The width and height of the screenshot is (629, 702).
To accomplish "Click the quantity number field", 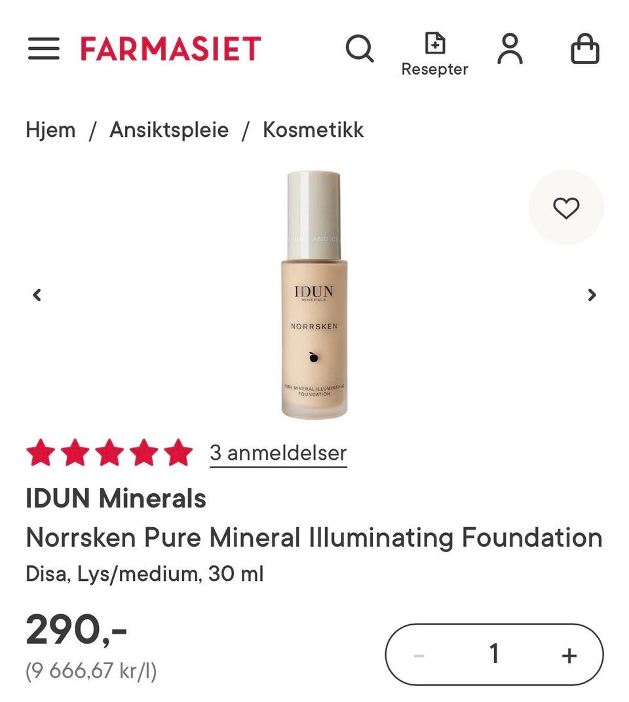I will pyautogui.click(x=494, y=654).
